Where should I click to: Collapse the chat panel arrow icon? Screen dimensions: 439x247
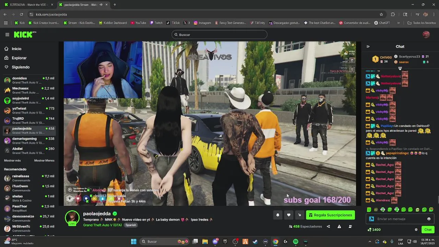(x=368, y=47)
